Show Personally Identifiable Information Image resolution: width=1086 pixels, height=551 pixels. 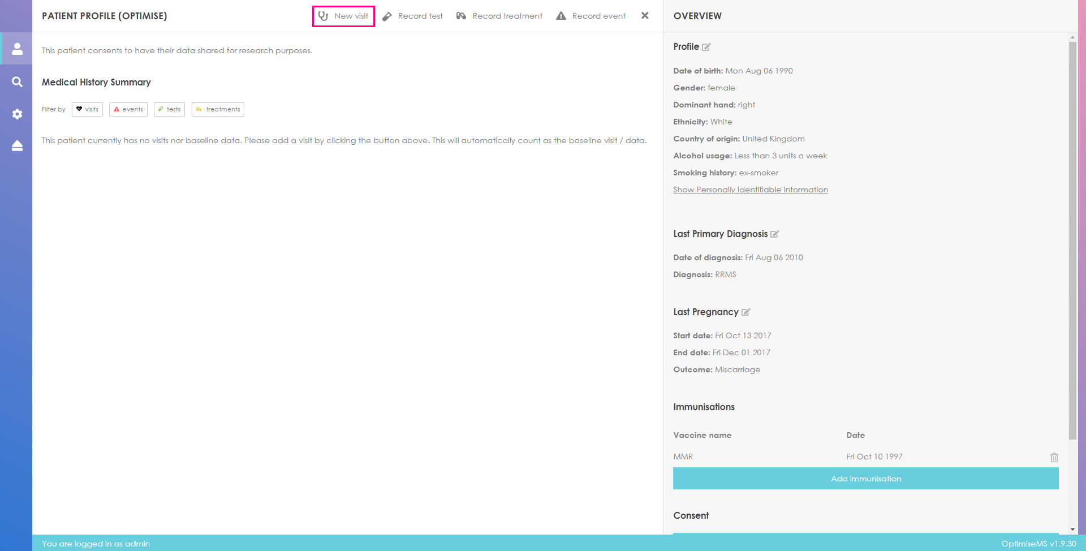tap(751, 190)
